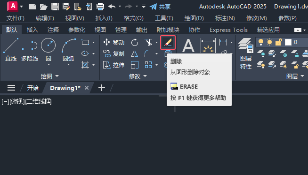This screenshot has width=308, height=175.
Task: Click the Share (共享) button
Action: coord(160,7)
